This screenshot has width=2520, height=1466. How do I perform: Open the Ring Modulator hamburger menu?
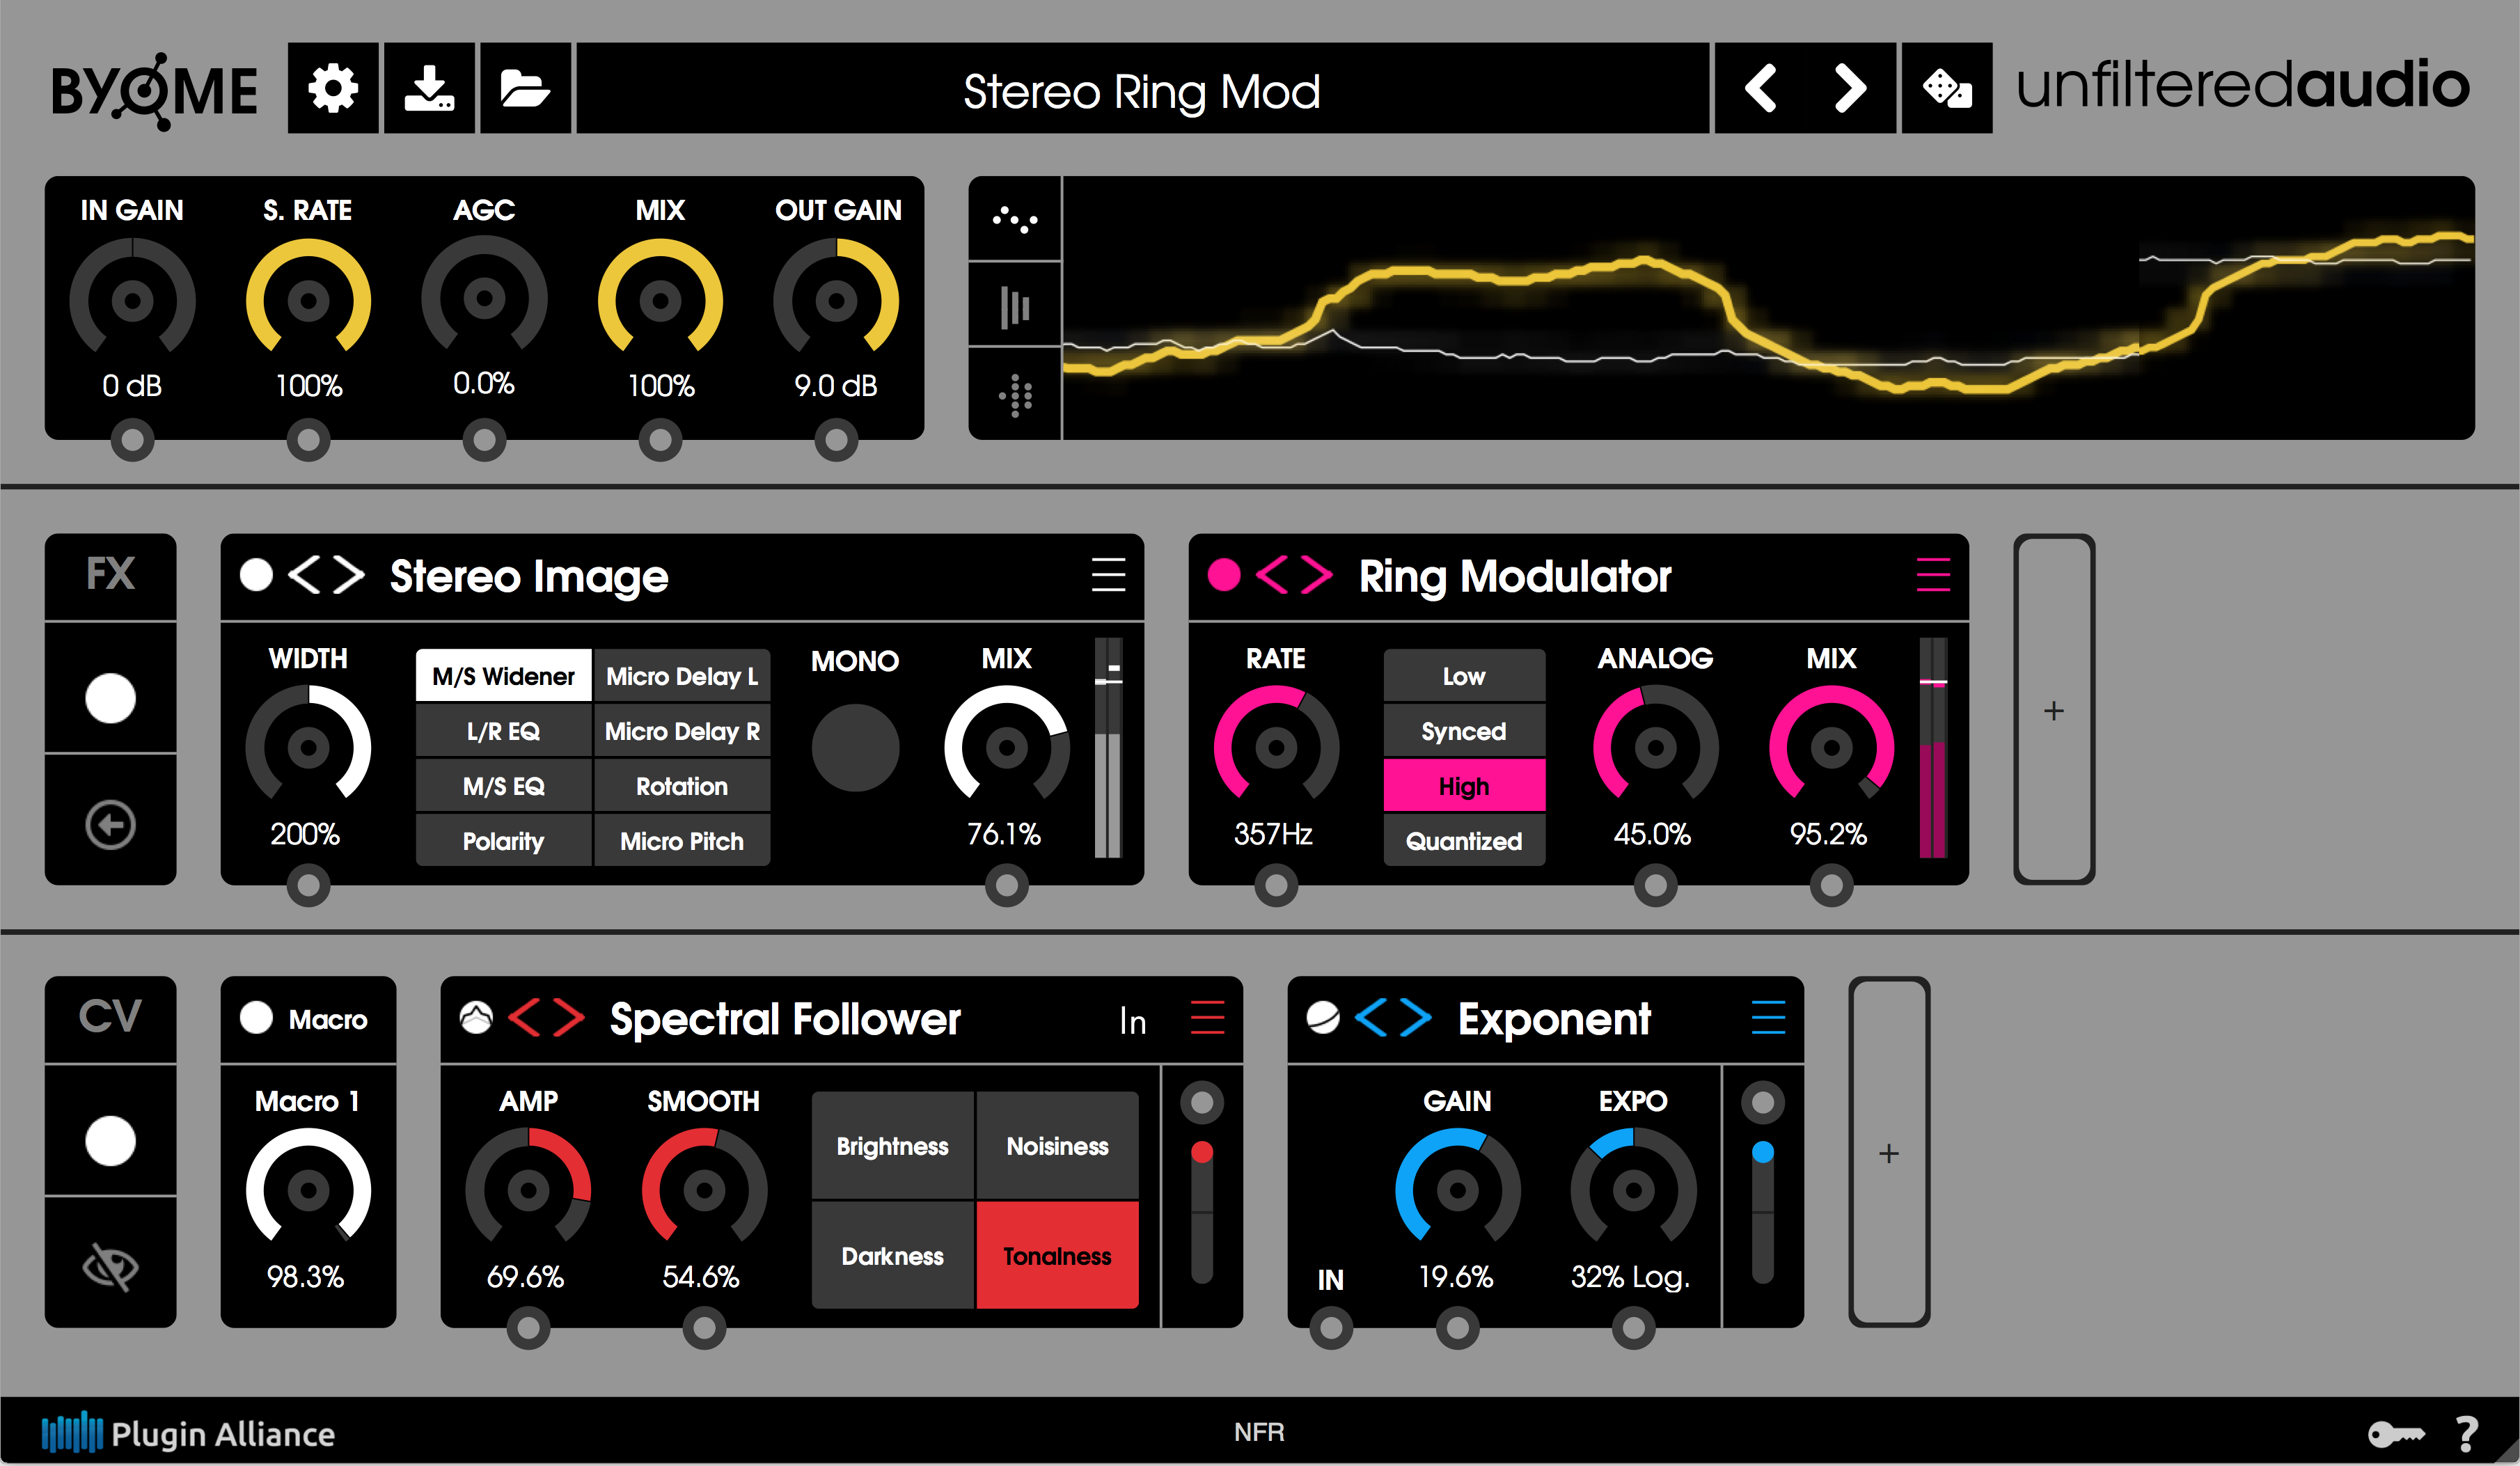click(1933, 575)
